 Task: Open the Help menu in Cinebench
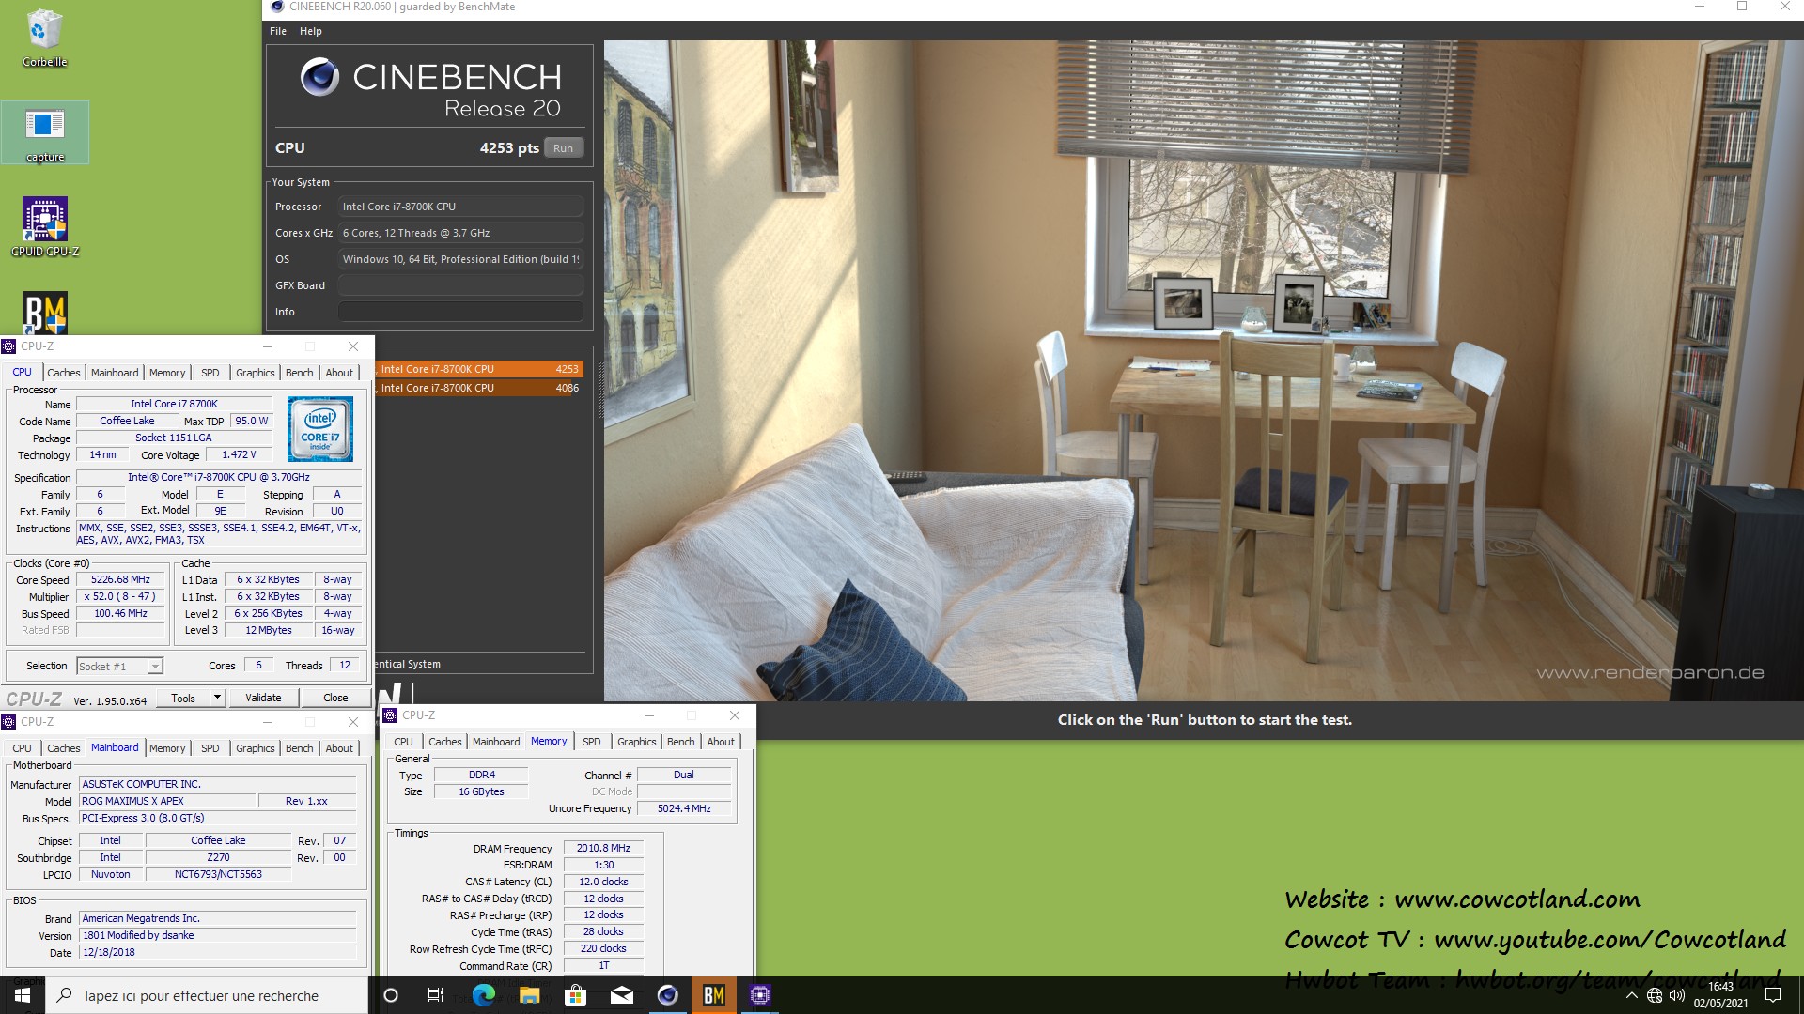[x=311, y=31]
